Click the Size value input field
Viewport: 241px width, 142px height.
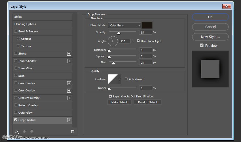(x=145, y=62)
